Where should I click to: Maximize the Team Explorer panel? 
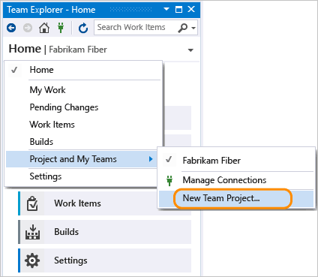point(178,10)
